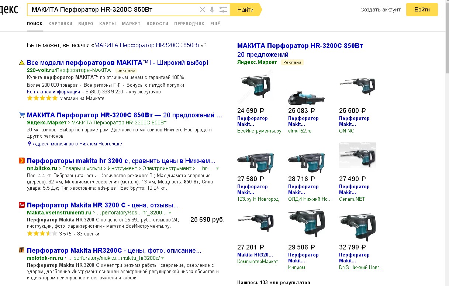The width and height of the screenshot is (449, 286).
Task: Click the 220-volt.ru green URL
Action: pyautogui.click(x=41, y=70)
